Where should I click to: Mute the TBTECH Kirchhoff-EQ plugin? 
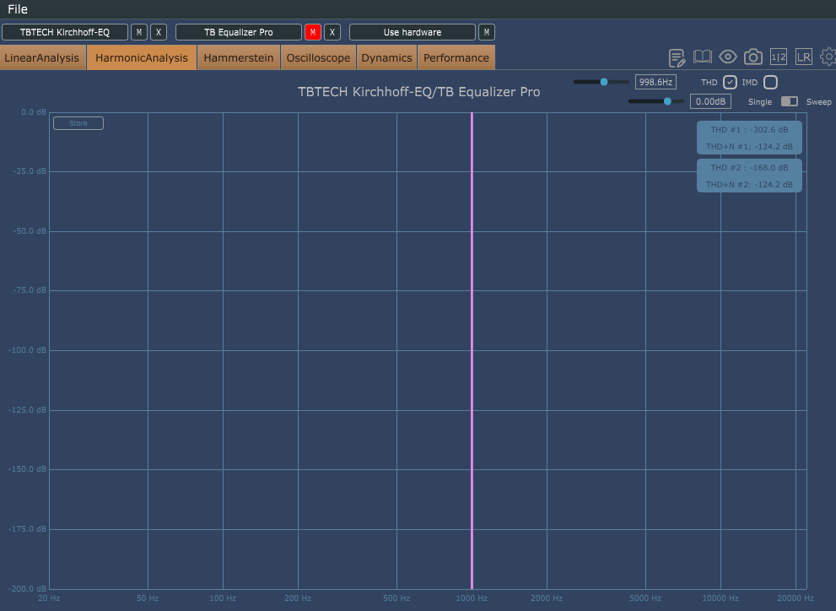(139, 32)
